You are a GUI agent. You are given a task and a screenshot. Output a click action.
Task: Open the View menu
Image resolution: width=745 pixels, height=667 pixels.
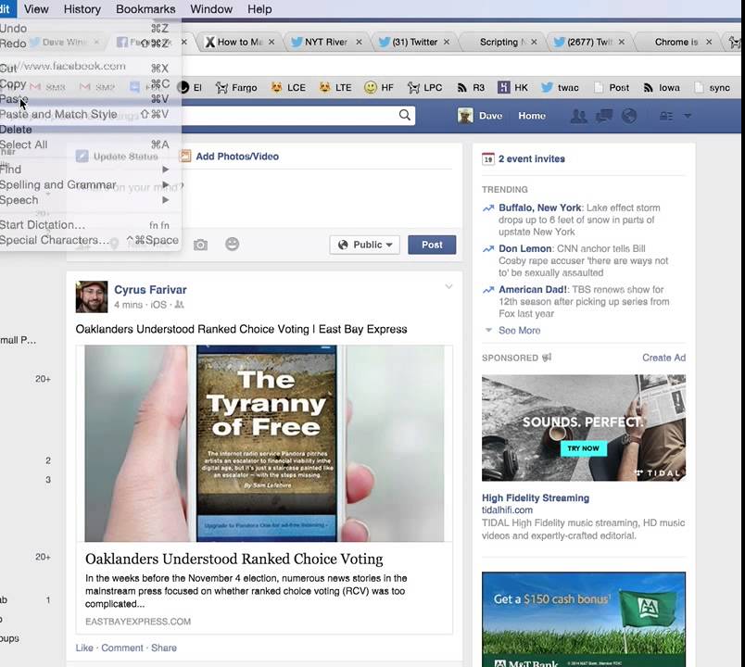(x=36, y=9)
